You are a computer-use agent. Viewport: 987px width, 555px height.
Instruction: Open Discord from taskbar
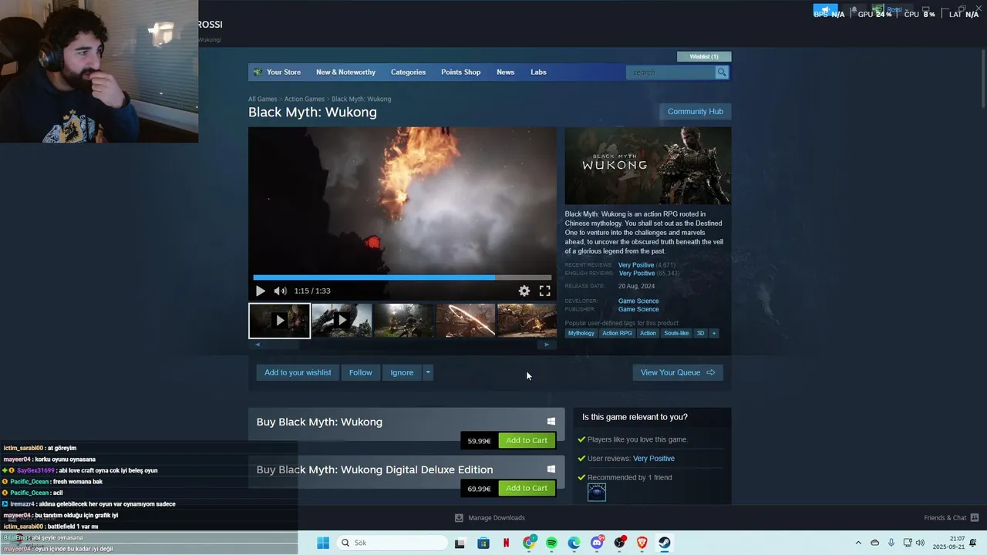coord(597,543)
